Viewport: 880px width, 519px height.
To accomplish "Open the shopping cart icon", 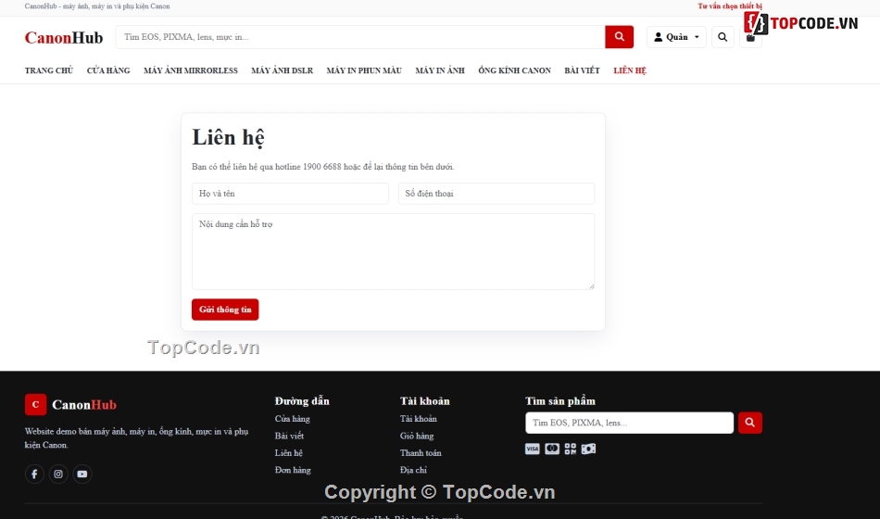I will (x=750, y=38).
